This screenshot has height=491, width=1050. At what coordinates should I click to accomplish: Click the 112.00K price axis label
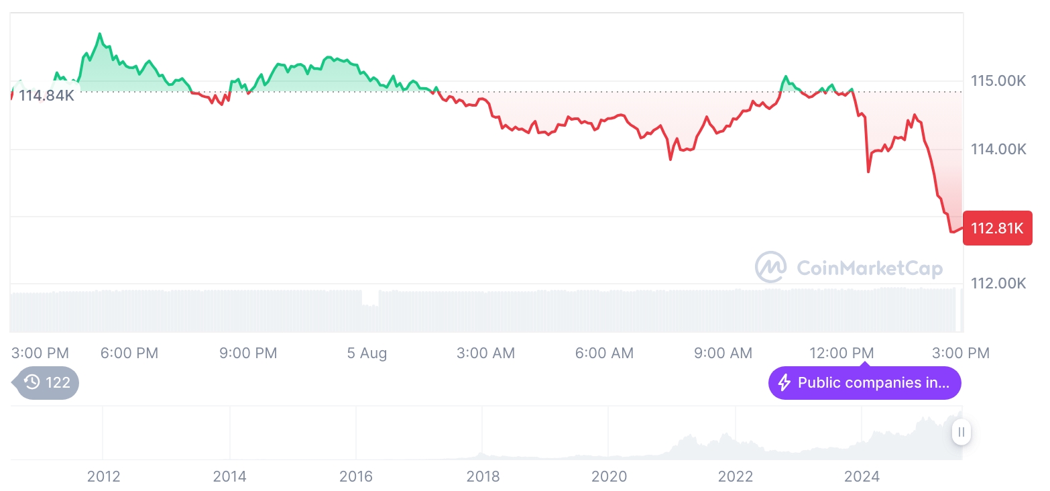(x=998, y=284)
